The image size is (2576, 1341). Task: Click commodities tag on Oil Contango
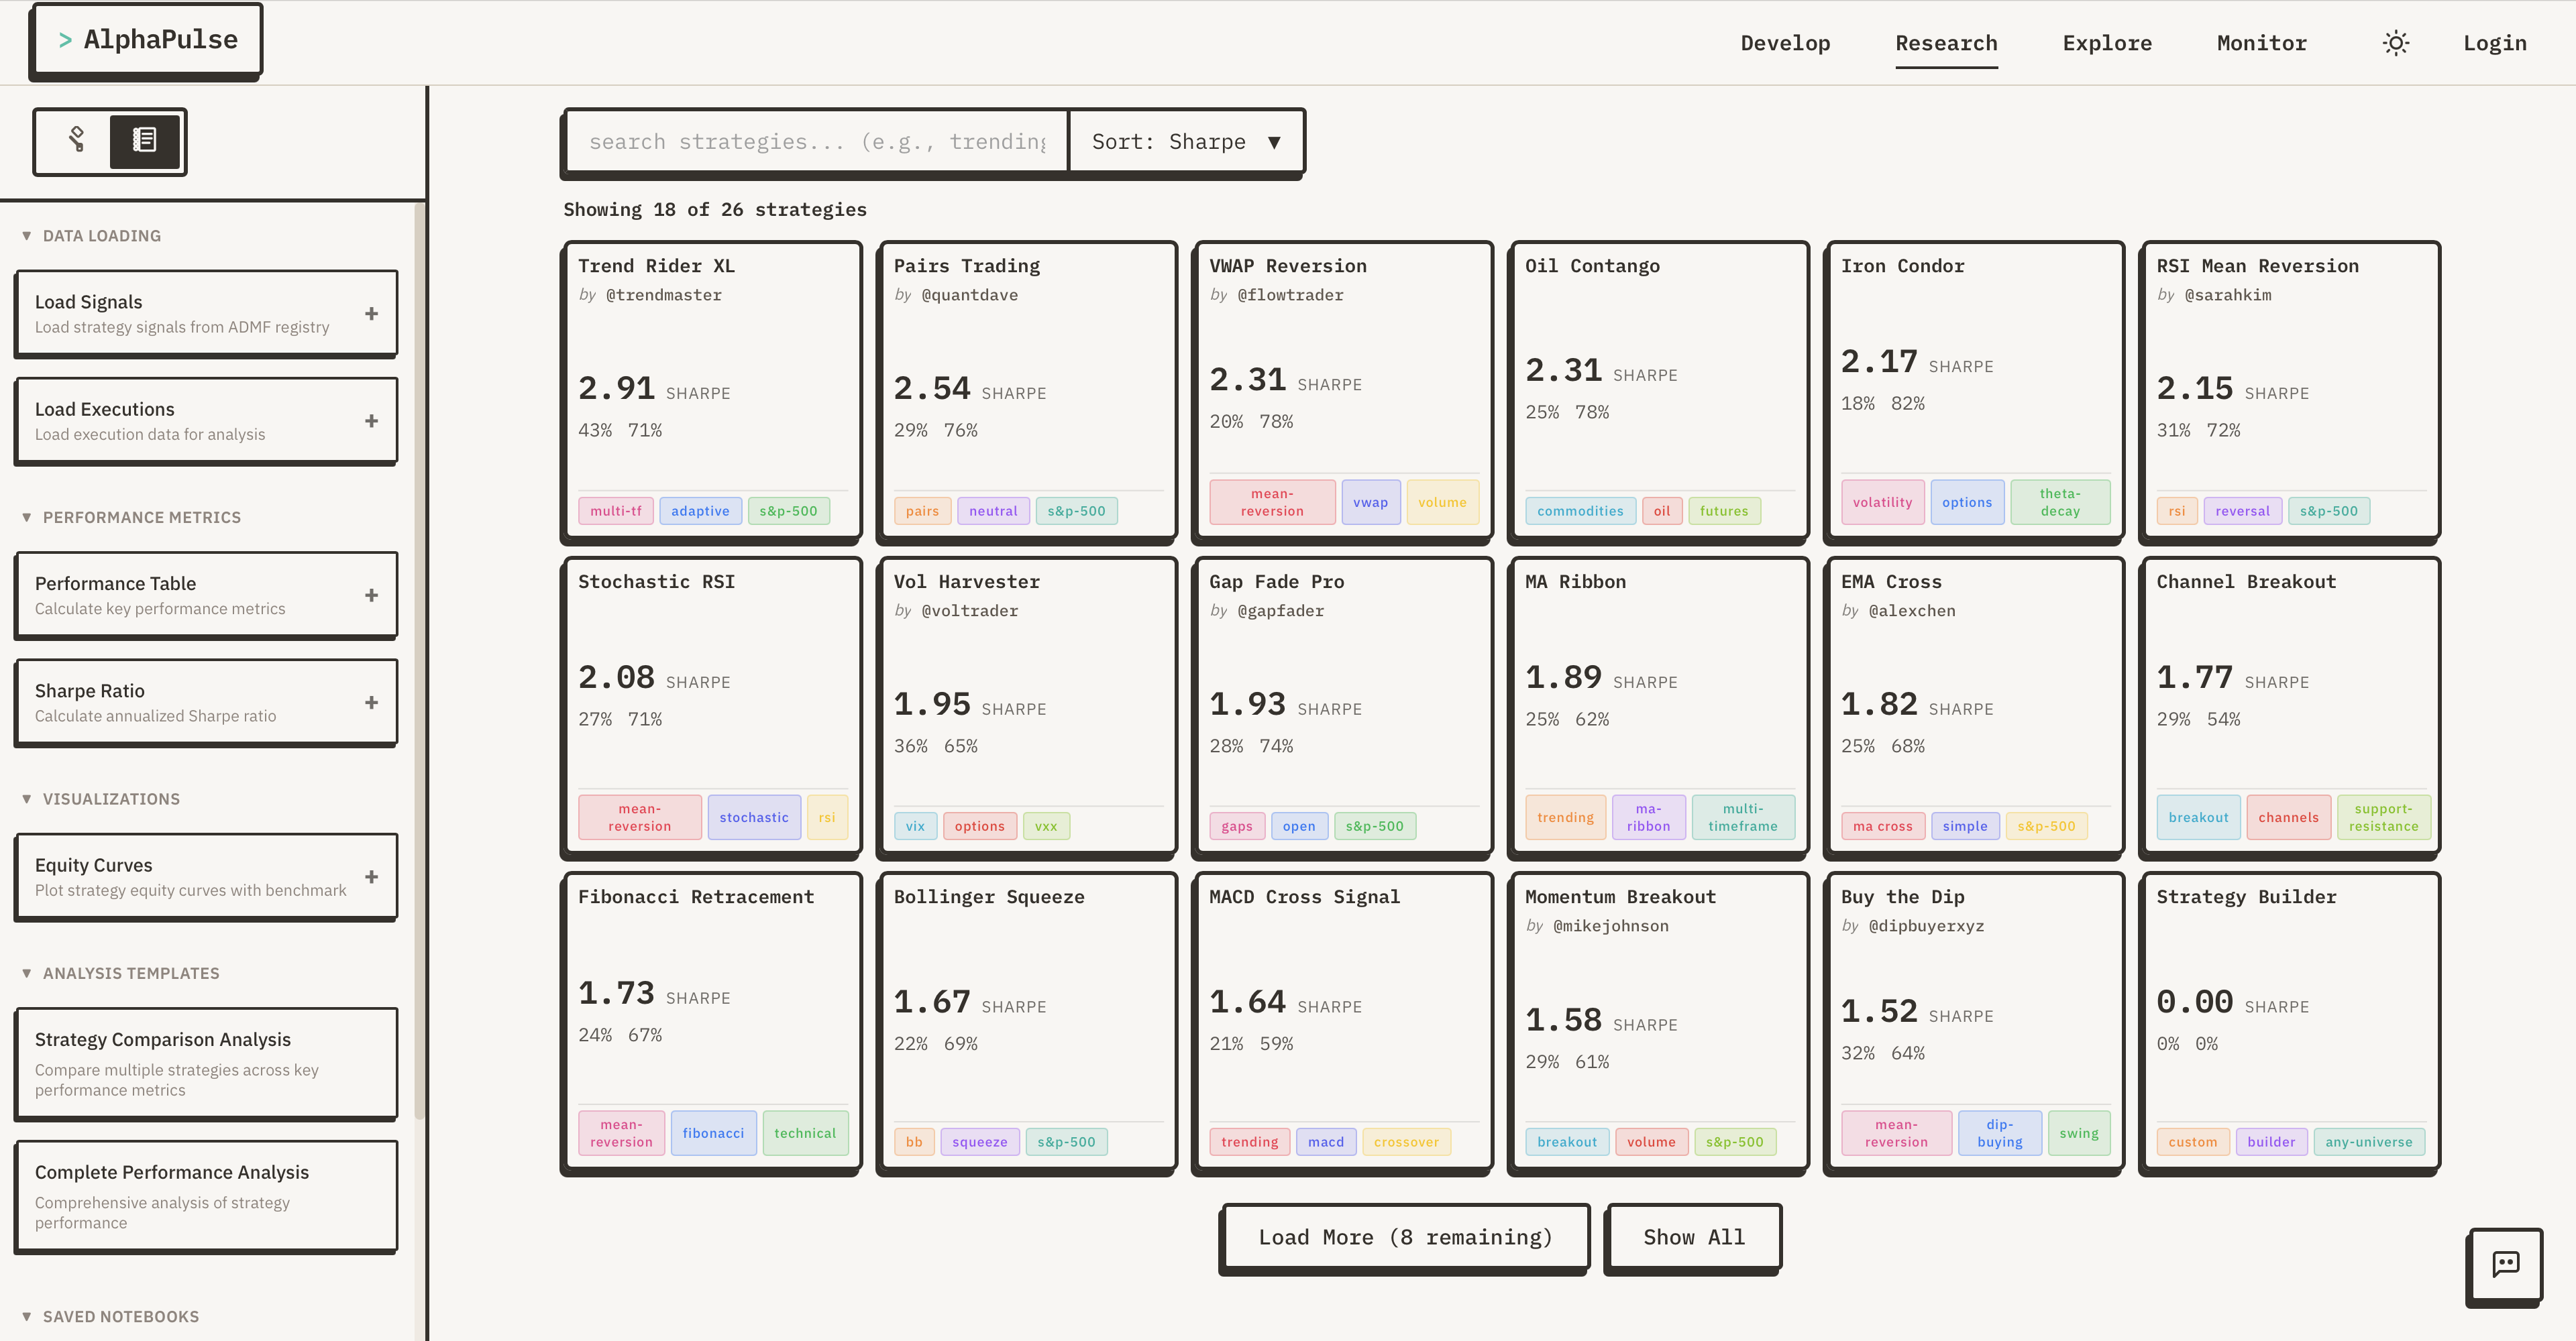point(1580,511)
